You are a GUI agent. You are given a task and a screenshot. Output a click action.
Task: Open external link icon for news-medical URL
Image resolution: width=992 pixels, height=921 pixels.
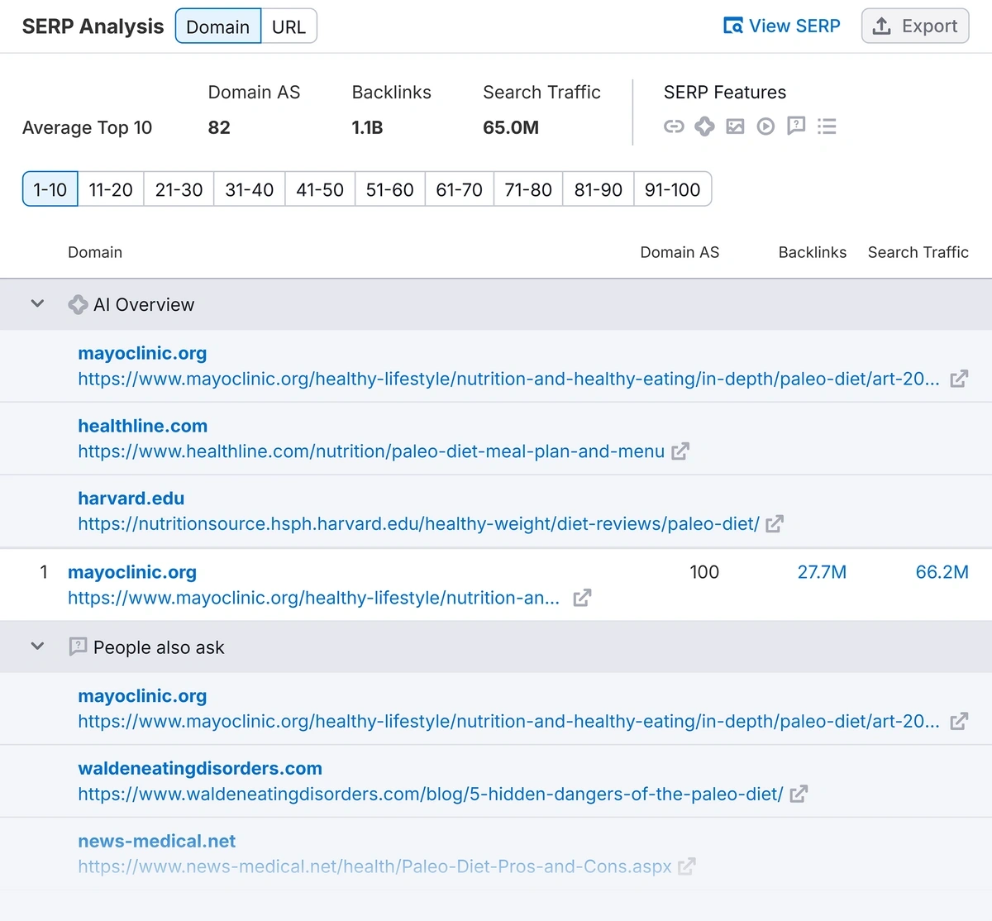coord(686,866)
